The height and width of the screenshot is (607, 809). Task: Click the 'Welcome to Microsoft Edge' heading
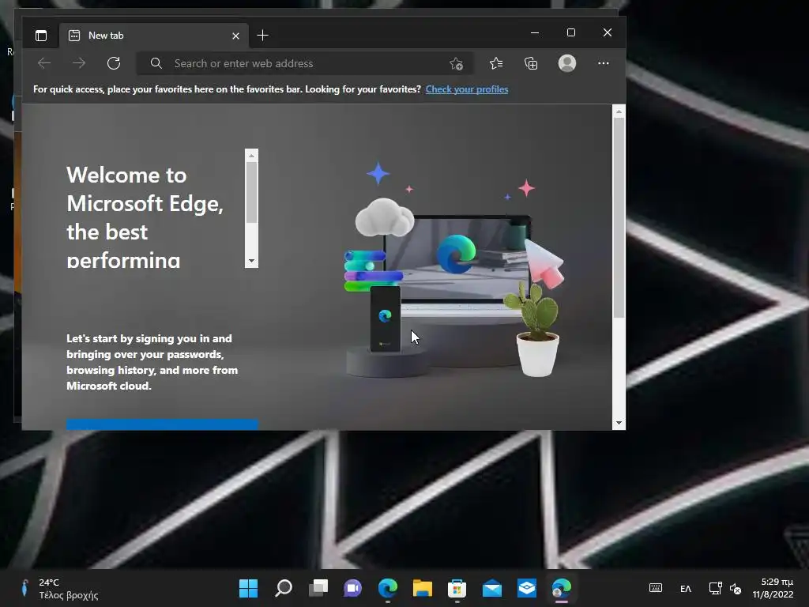(x=145, y=217)
